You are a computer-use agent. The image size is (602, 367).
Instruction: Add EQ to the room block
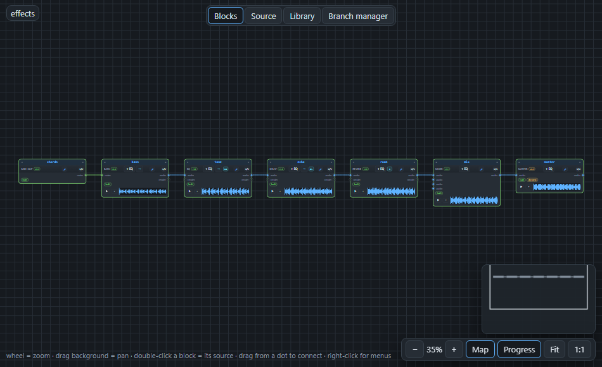coord(381,169)
